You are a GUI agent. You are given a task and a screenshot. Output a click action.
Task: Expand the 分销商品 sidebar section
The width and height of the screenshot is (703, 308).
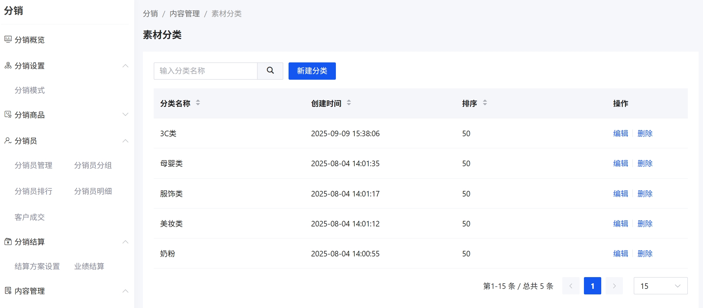126,114
